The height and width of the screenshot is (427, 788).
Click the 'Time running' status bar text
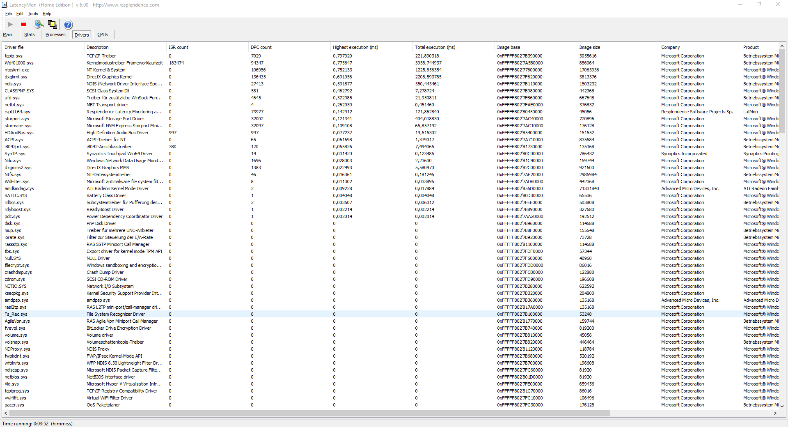click(37, 423)
